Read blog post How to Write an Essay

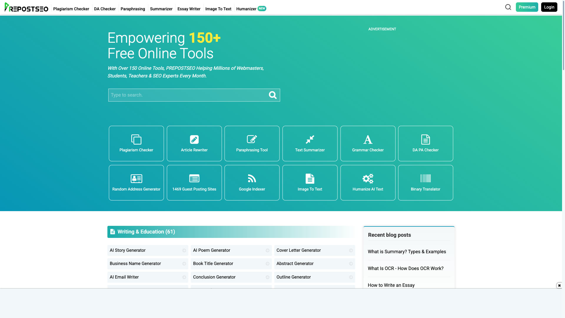(x=391, y=285)
